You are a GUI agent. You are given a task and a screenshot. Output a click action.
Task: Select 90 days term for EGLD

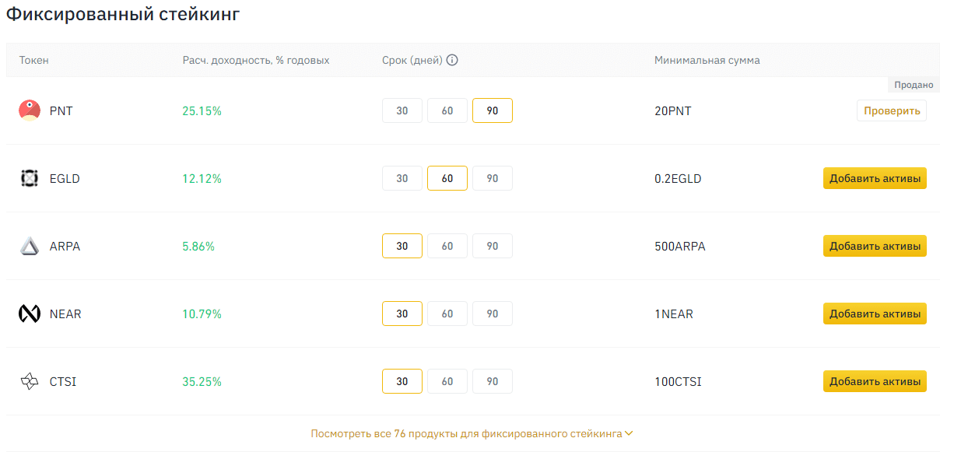(492, 178)
